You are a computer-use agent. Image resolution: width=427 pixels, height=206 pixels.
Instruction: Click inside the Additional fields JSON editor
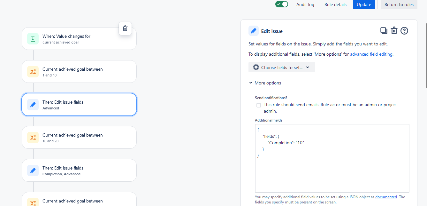tap(332, 158)
